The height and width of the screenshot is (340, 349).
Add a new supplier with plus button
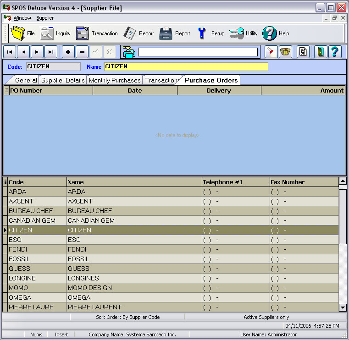[68, 52]
